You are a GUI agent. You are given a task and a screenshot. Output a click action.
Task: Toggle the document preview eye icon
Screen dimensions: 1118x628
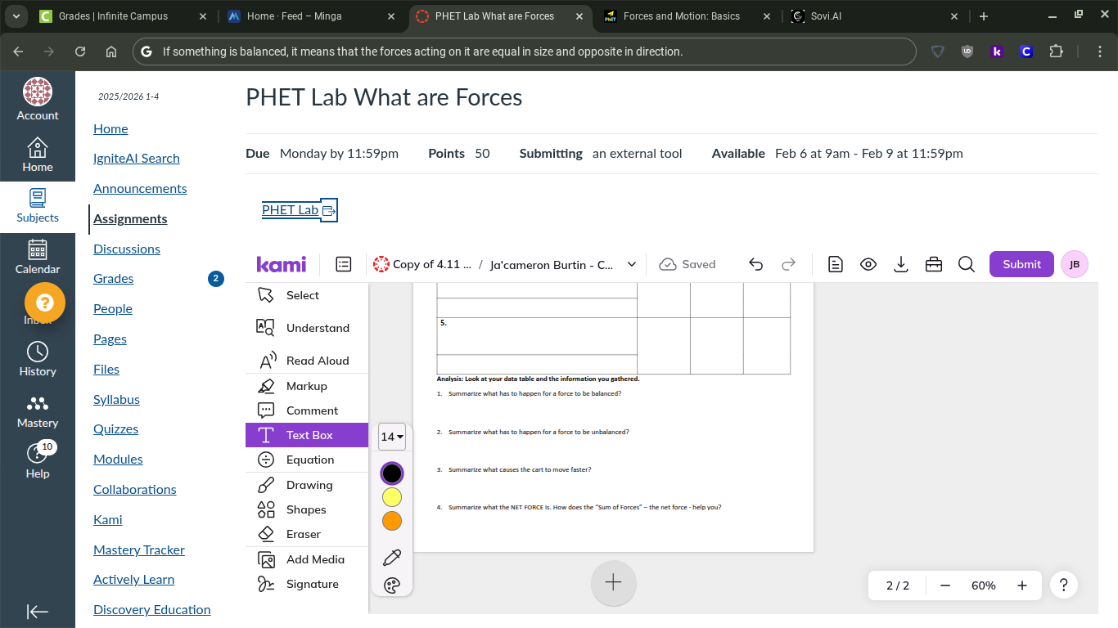pos(868,264)
